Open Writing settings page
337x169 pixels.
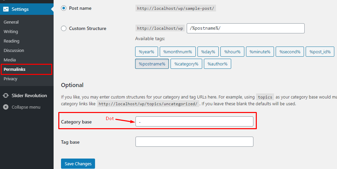point(11,32)
